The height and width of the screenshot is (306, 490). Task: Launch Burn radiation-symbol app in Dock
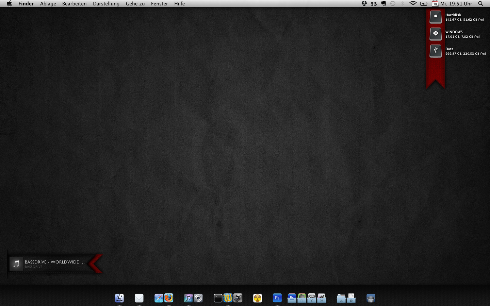tap(258, 298)
